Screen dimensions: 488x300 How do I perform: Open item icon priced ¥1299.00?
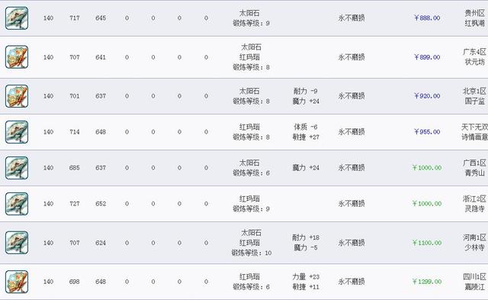17,282
